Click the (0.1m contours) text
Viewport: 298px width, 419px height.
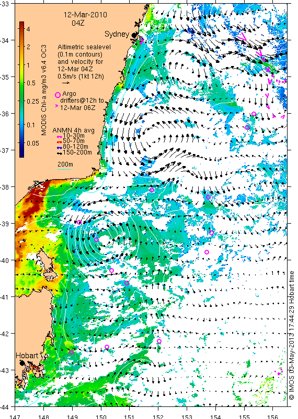tap(80, 54)
